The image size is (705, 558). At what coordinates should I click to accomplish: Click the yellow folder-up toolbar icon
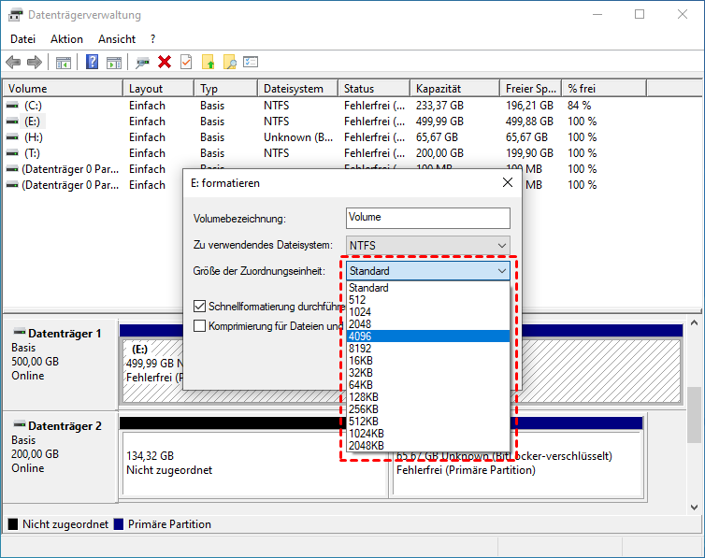pos(209,62)
